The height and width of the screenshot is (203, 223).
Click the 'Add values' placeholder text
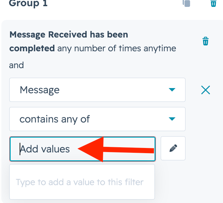coord(45,149)
